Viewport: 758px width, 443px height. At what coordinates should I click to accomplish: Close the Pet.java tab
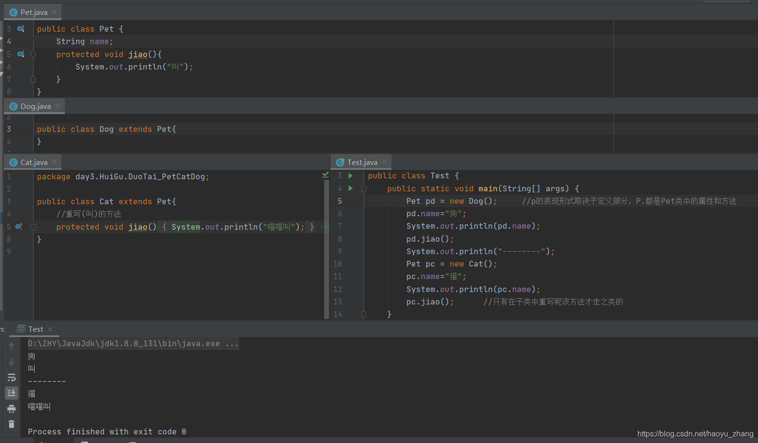point(54,12)
